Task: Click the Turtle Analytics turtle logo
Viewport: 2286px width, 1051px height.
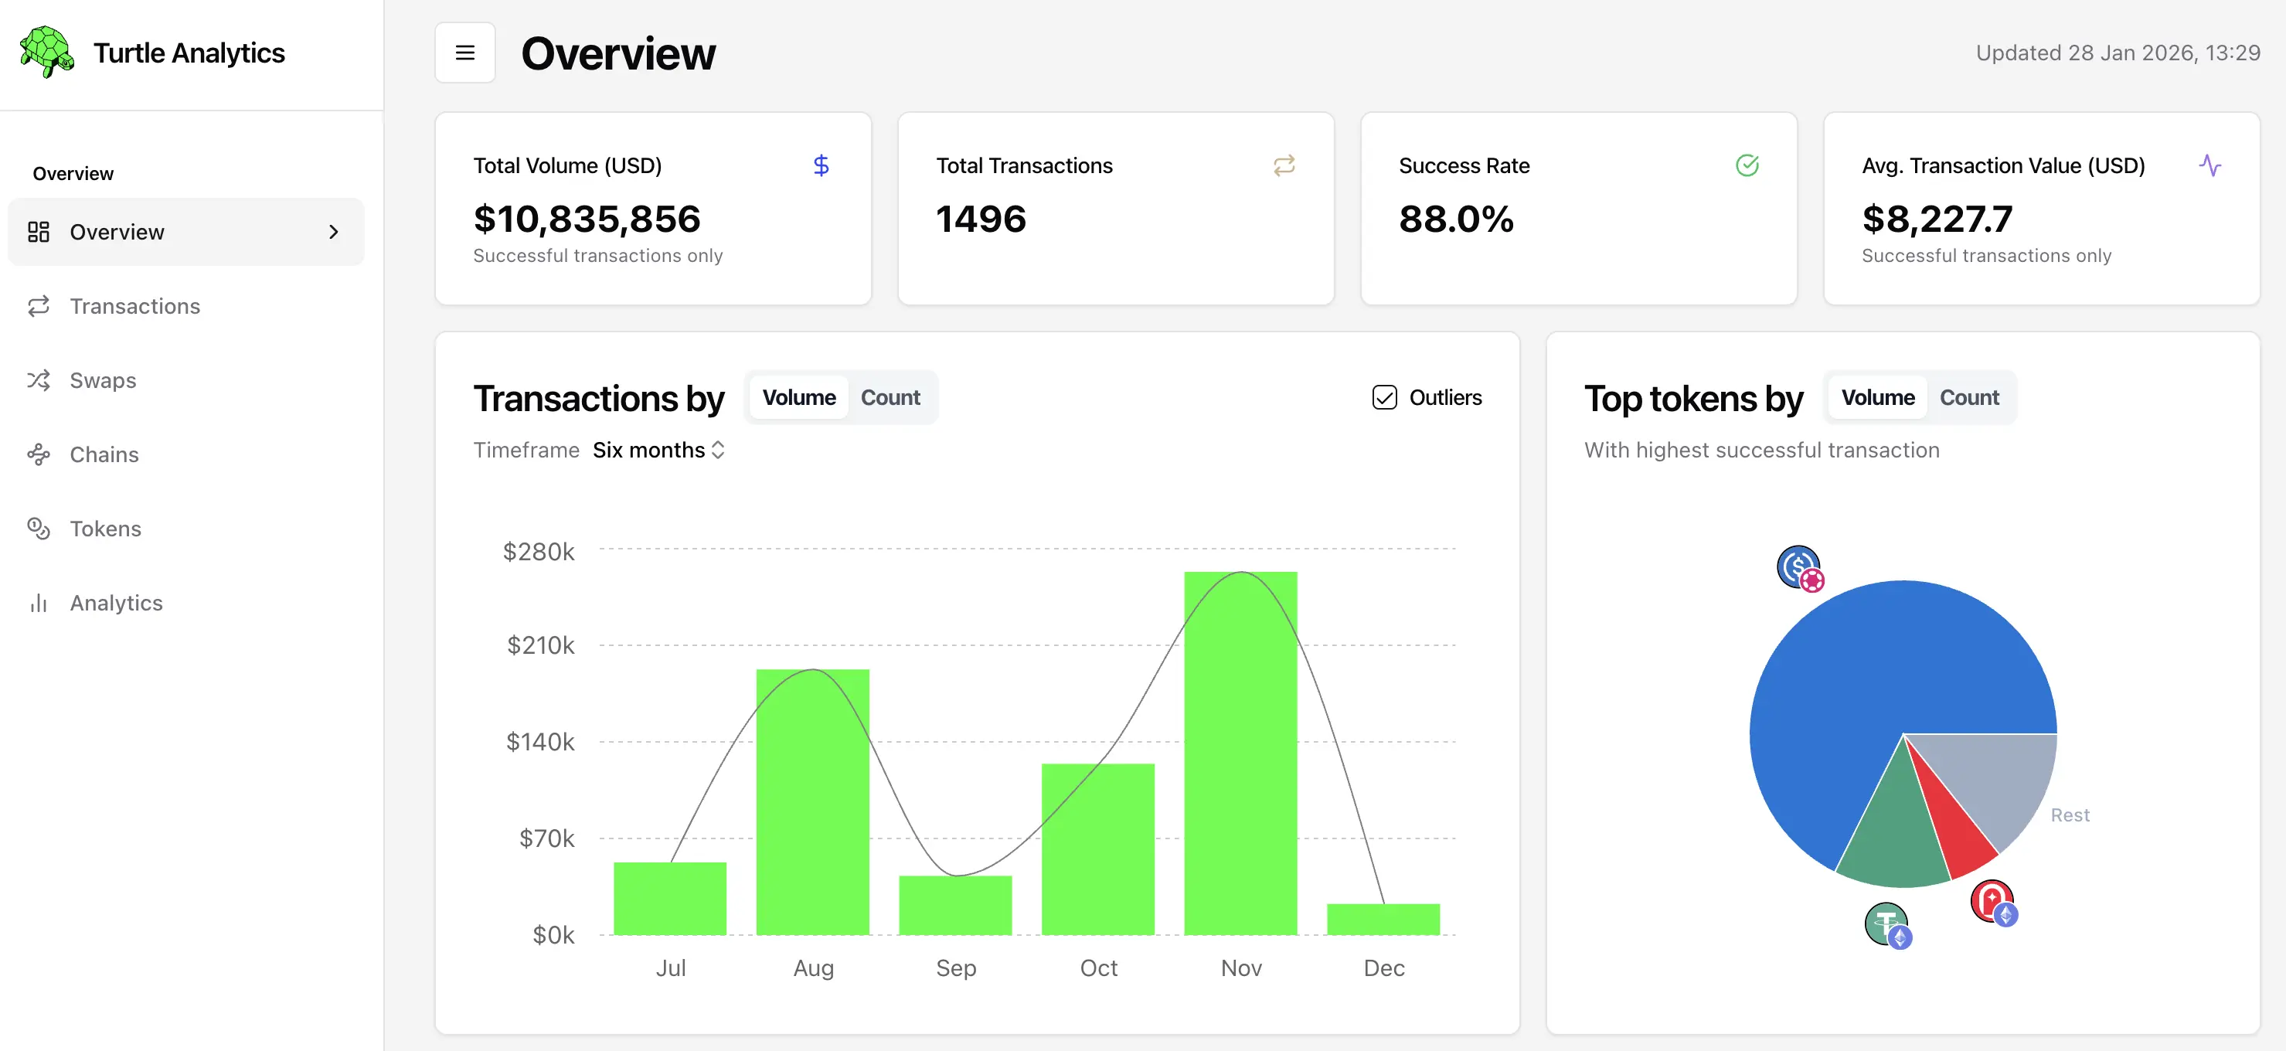Action: [46, 53]
